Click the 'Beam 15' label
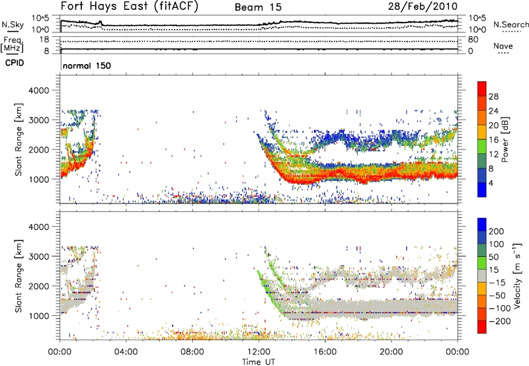This screenshot has height=366, width=529. (x=258, y=7)
